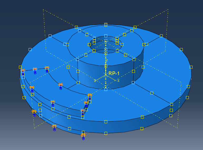Screen dimensions: 203x150
Task: Click the x axis label of the datum triad
Action: pyautogui.click(x=118, y=81)
